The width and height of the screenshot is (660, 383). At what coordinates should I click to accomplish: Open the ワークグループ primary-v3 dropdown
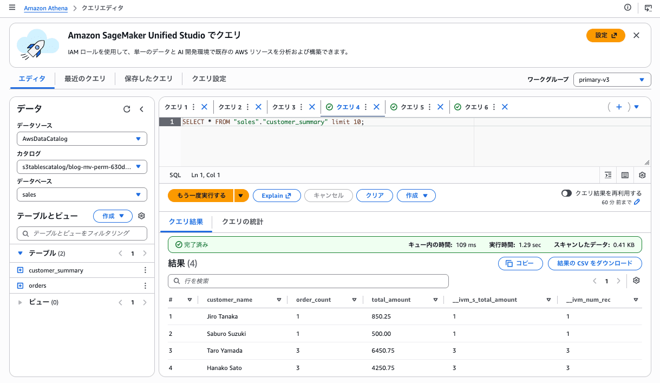coord(612,80)
